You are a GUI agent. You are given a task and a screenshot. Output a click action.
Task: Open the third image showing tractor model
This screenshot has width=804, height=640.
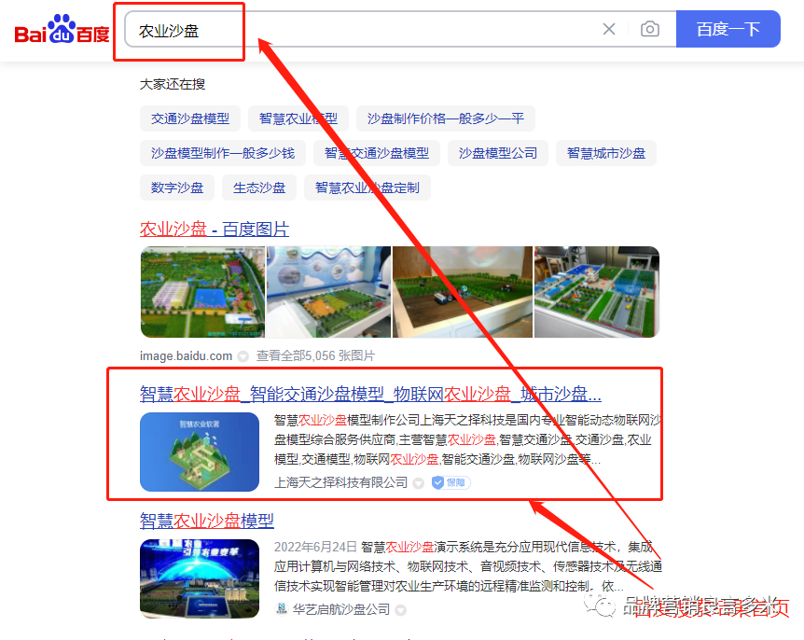(463, 292)
